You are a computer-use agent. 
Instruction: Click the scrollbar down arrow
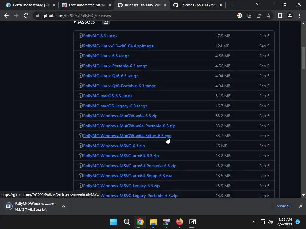pos(303,195)
